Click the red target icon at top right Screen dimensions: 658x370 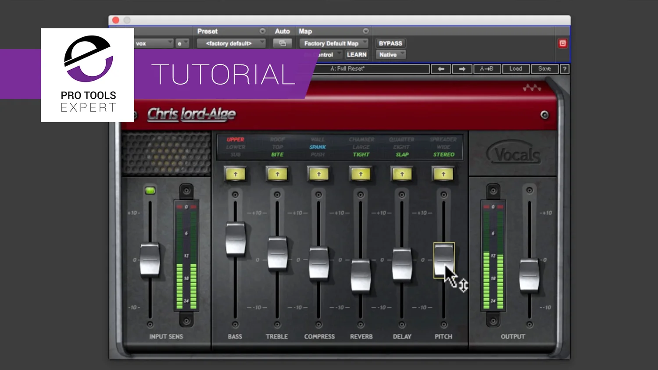562,43
